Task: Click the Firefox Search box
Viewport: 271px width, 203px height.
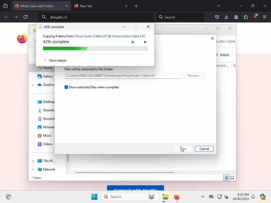Action: point(180,17)
